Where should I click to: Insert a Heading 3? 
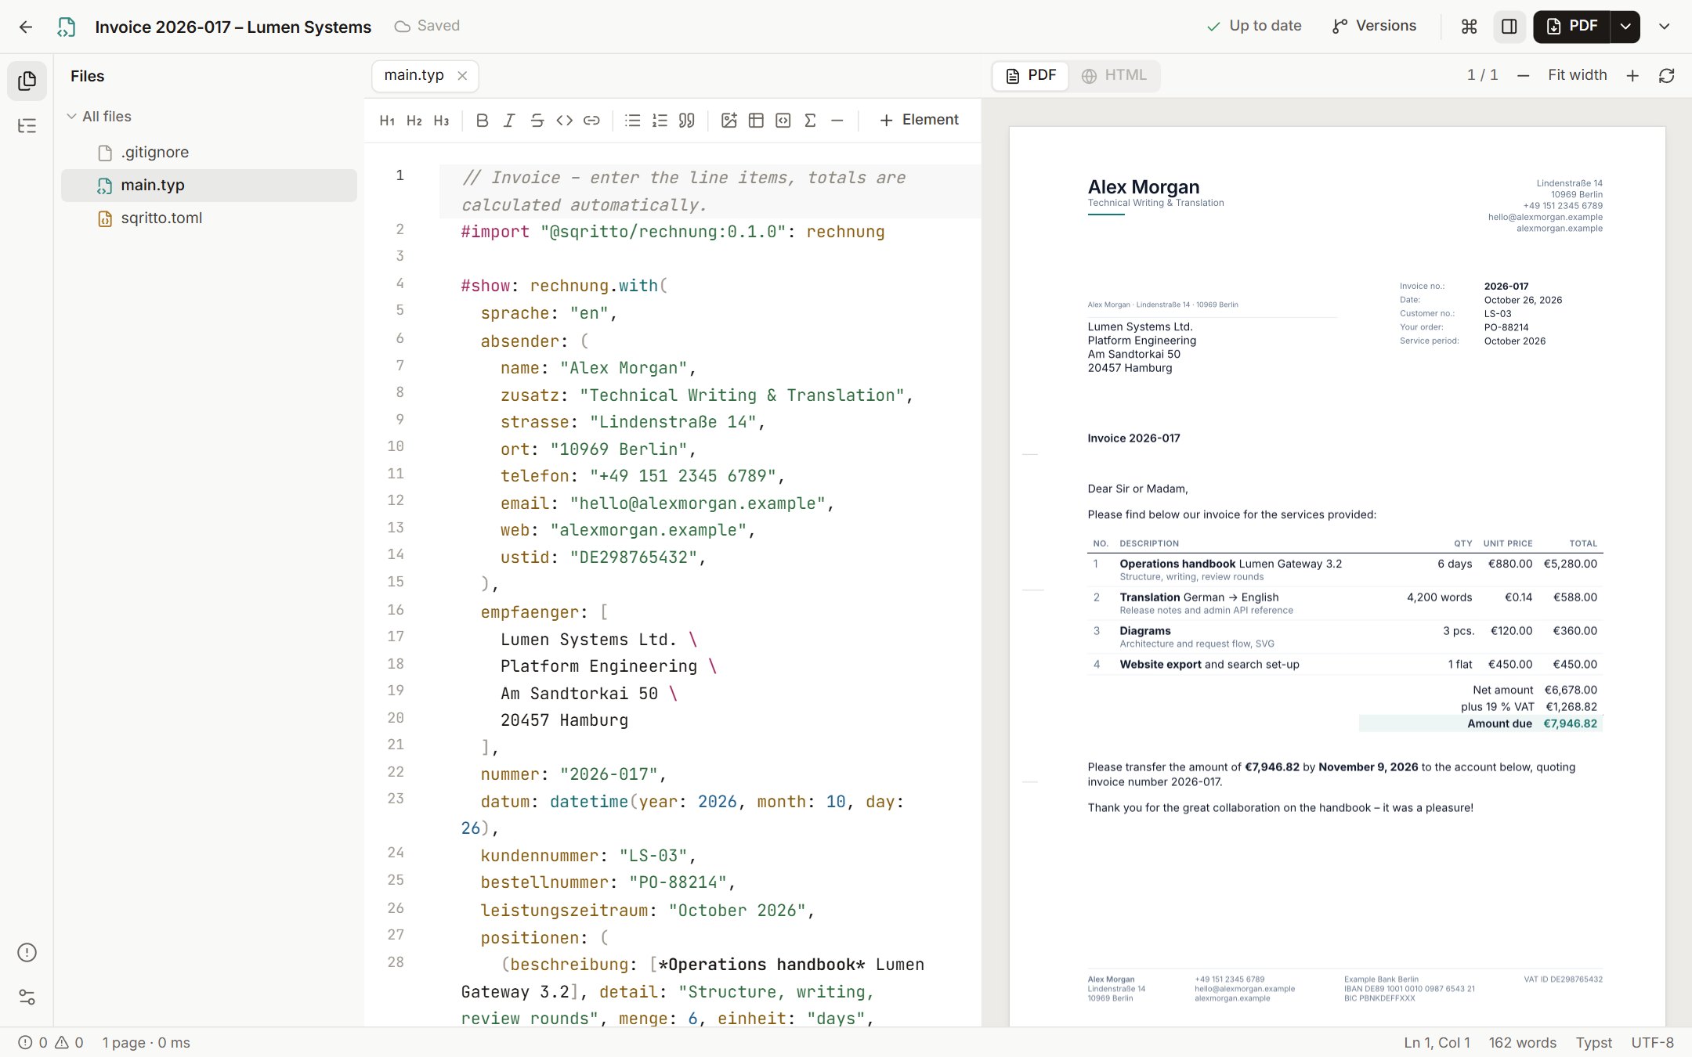click(442, 121)
